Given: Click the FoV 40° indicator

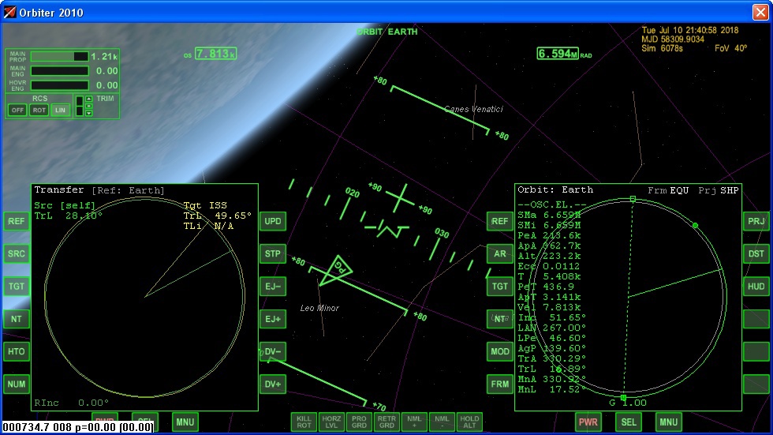Looking at the screenshot, I should click(731, 48).
